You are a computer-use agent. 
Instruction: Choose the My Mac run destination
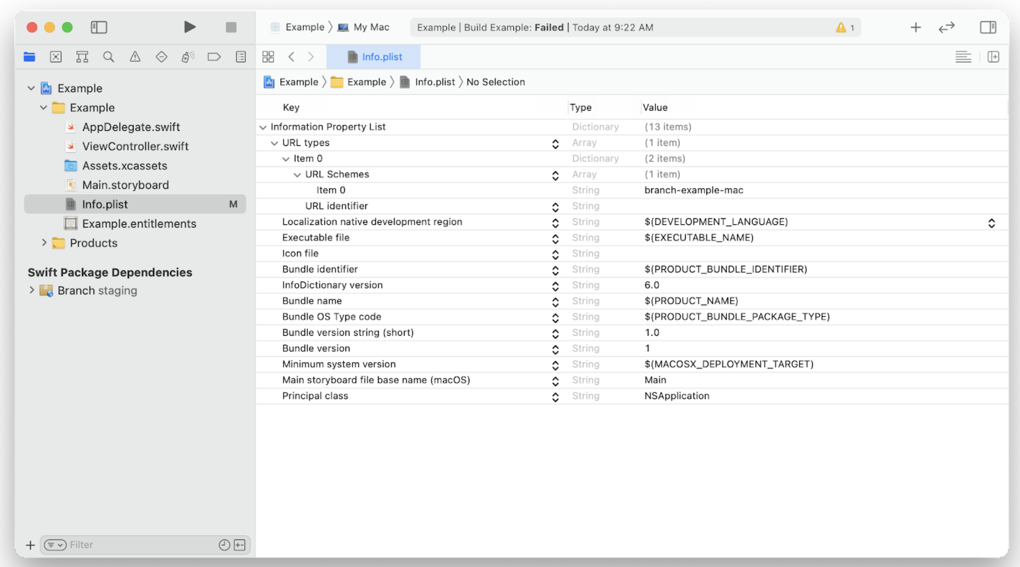[x=364, y=27]
